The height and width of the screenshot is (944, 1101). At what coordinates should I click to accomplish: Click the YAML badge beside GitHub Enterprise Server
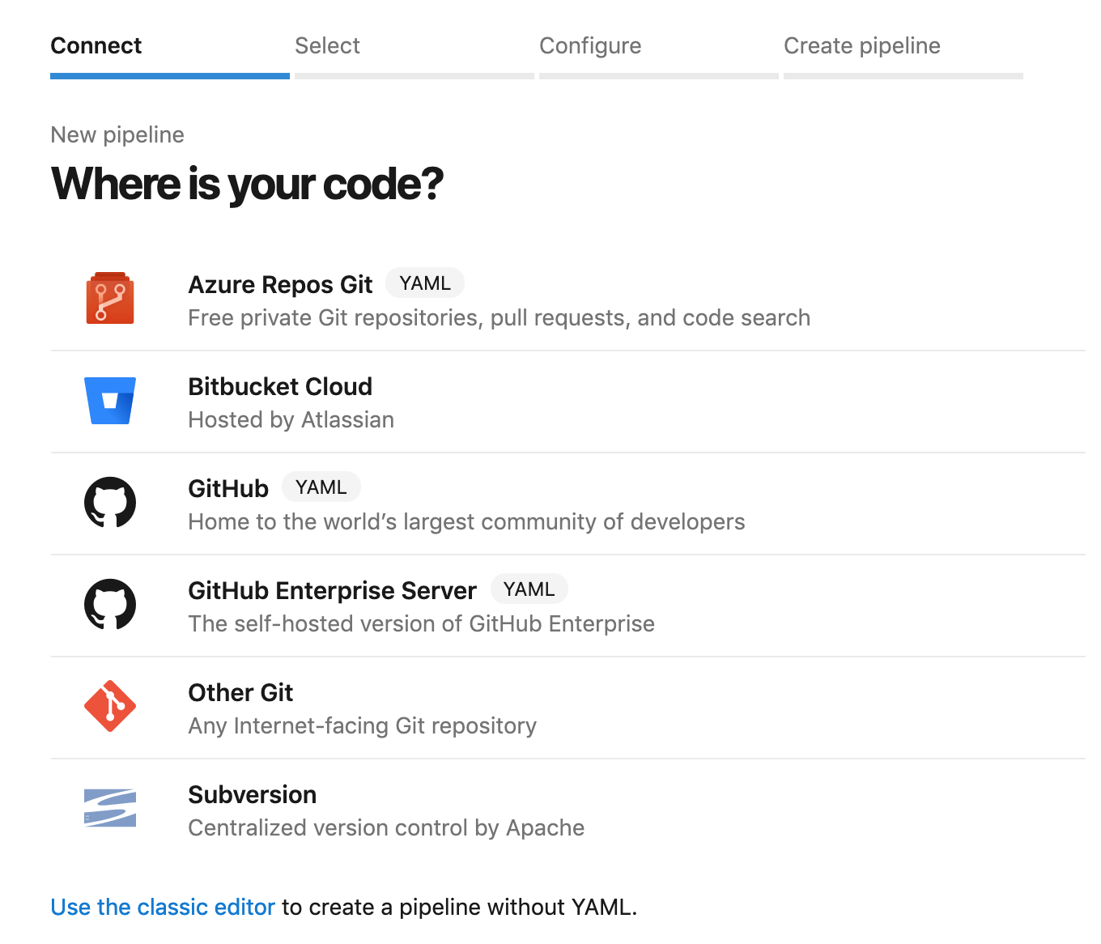(x=529, y=589)
